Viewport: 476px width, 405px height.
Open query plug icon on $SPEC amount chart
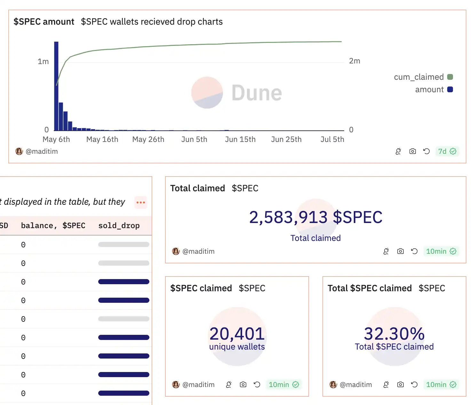click(398, 151)
